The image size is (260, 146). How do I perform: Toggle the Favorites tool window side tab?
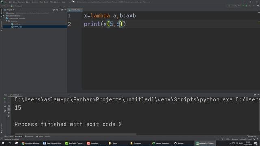2,128
